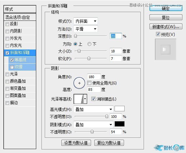The width and height of the screenshot is (186, 153).
Task: Uncheck the 等高线 checkbox
Action: [12, 60]
